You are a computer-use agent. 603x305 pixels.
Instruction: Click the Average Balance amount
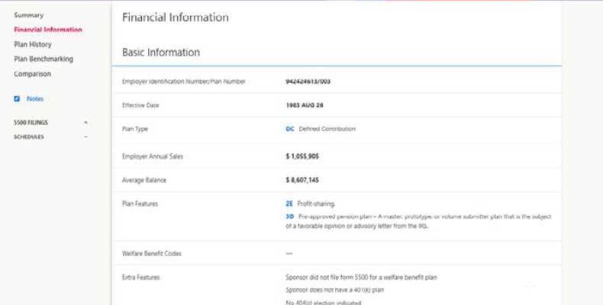(301, 181)
